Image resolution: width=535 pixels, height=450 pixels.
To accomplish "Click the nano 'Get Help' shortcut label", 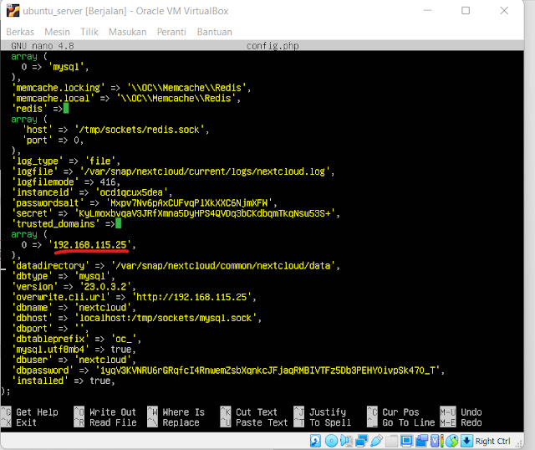I will pos(37,412).
